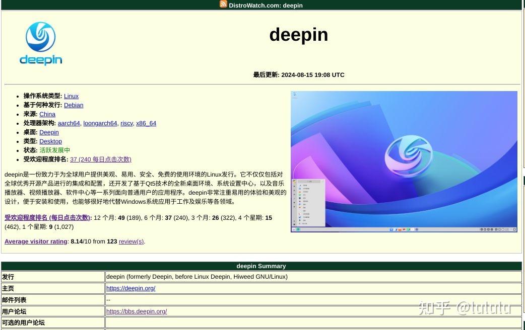
Task: Visit the https://deepin.org/ homepage link
Action: pos(130,288)
